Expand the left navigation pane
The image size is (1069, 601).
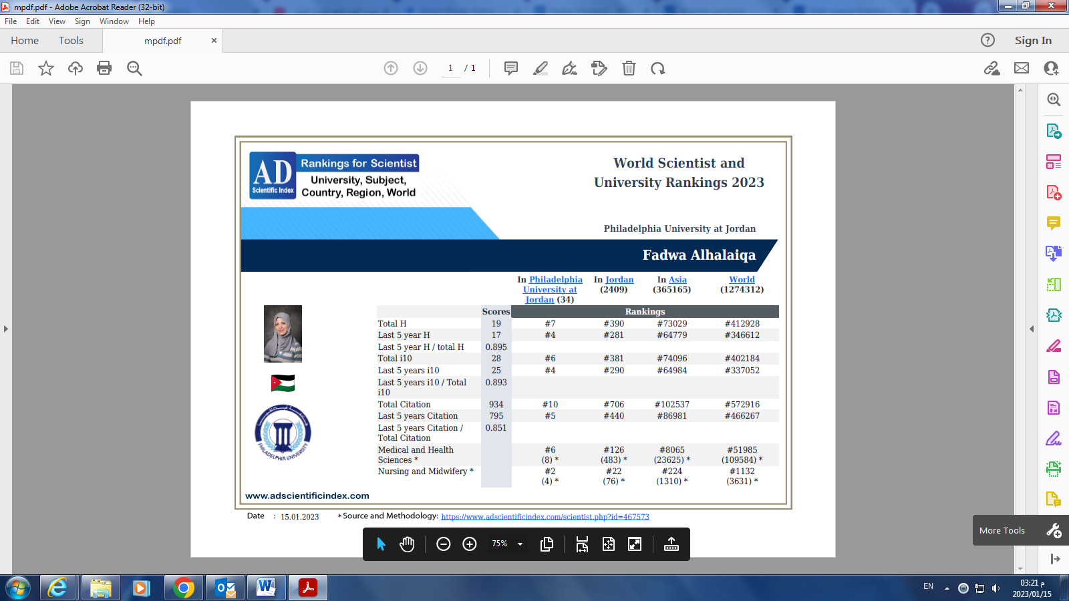click(x=6, y=329)
